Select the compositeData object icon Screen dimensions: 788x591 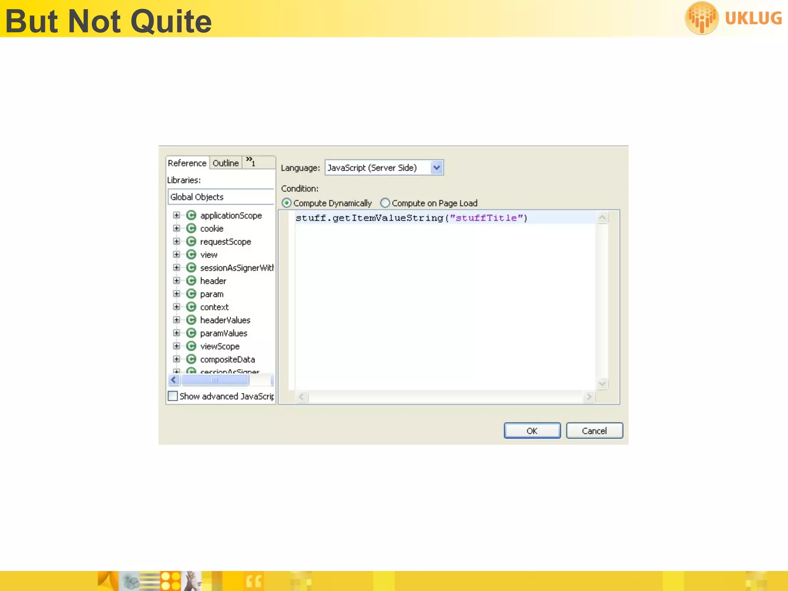point(191,359)
